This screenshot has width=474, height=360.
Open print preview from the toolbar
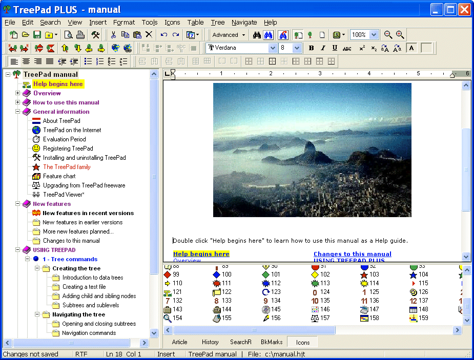click(x=68, y=35)
